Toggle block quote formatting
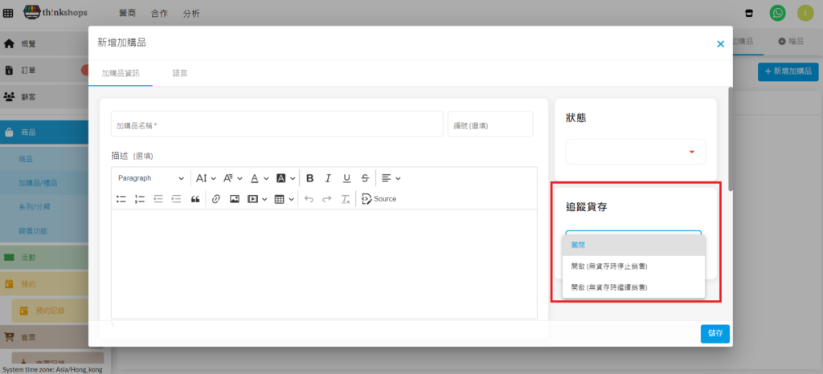This screenshot has width=823, height=374. coord(194,199)
